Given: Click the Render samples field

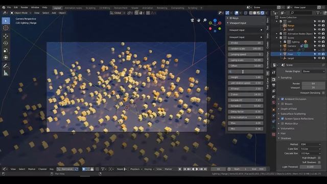Looking at the screenshot, I should pyautogui.click(x=313, y=83).
